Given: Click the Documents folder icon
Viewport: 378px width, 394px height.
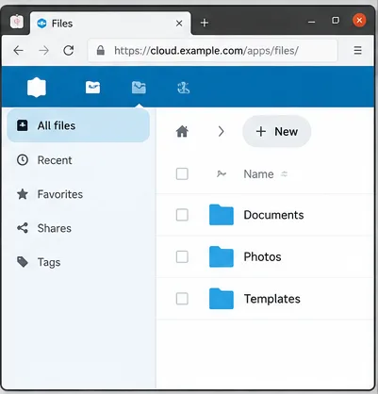Looking at the screenshot, I should [x=222, y=215].
